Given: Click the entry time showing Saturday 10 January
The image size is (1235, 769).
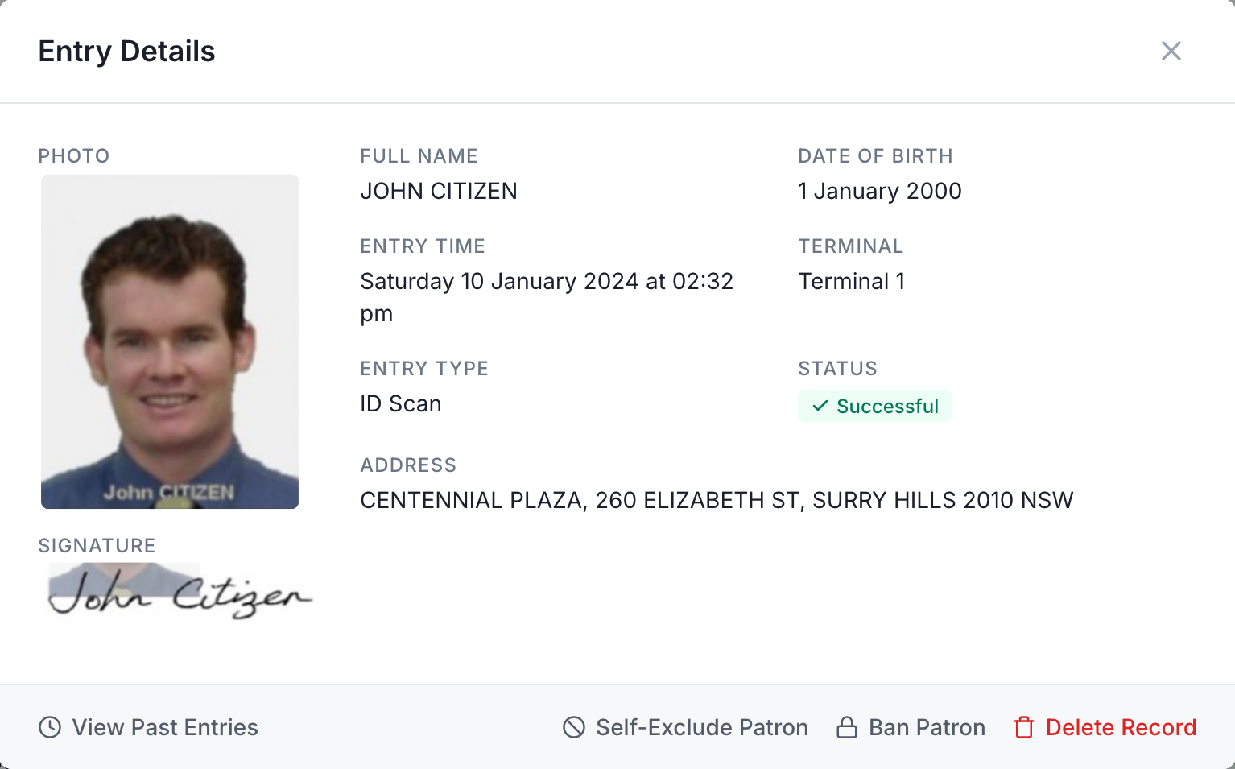Looking at the screenshot, I should pyautogui.click(x=547, y=281).
